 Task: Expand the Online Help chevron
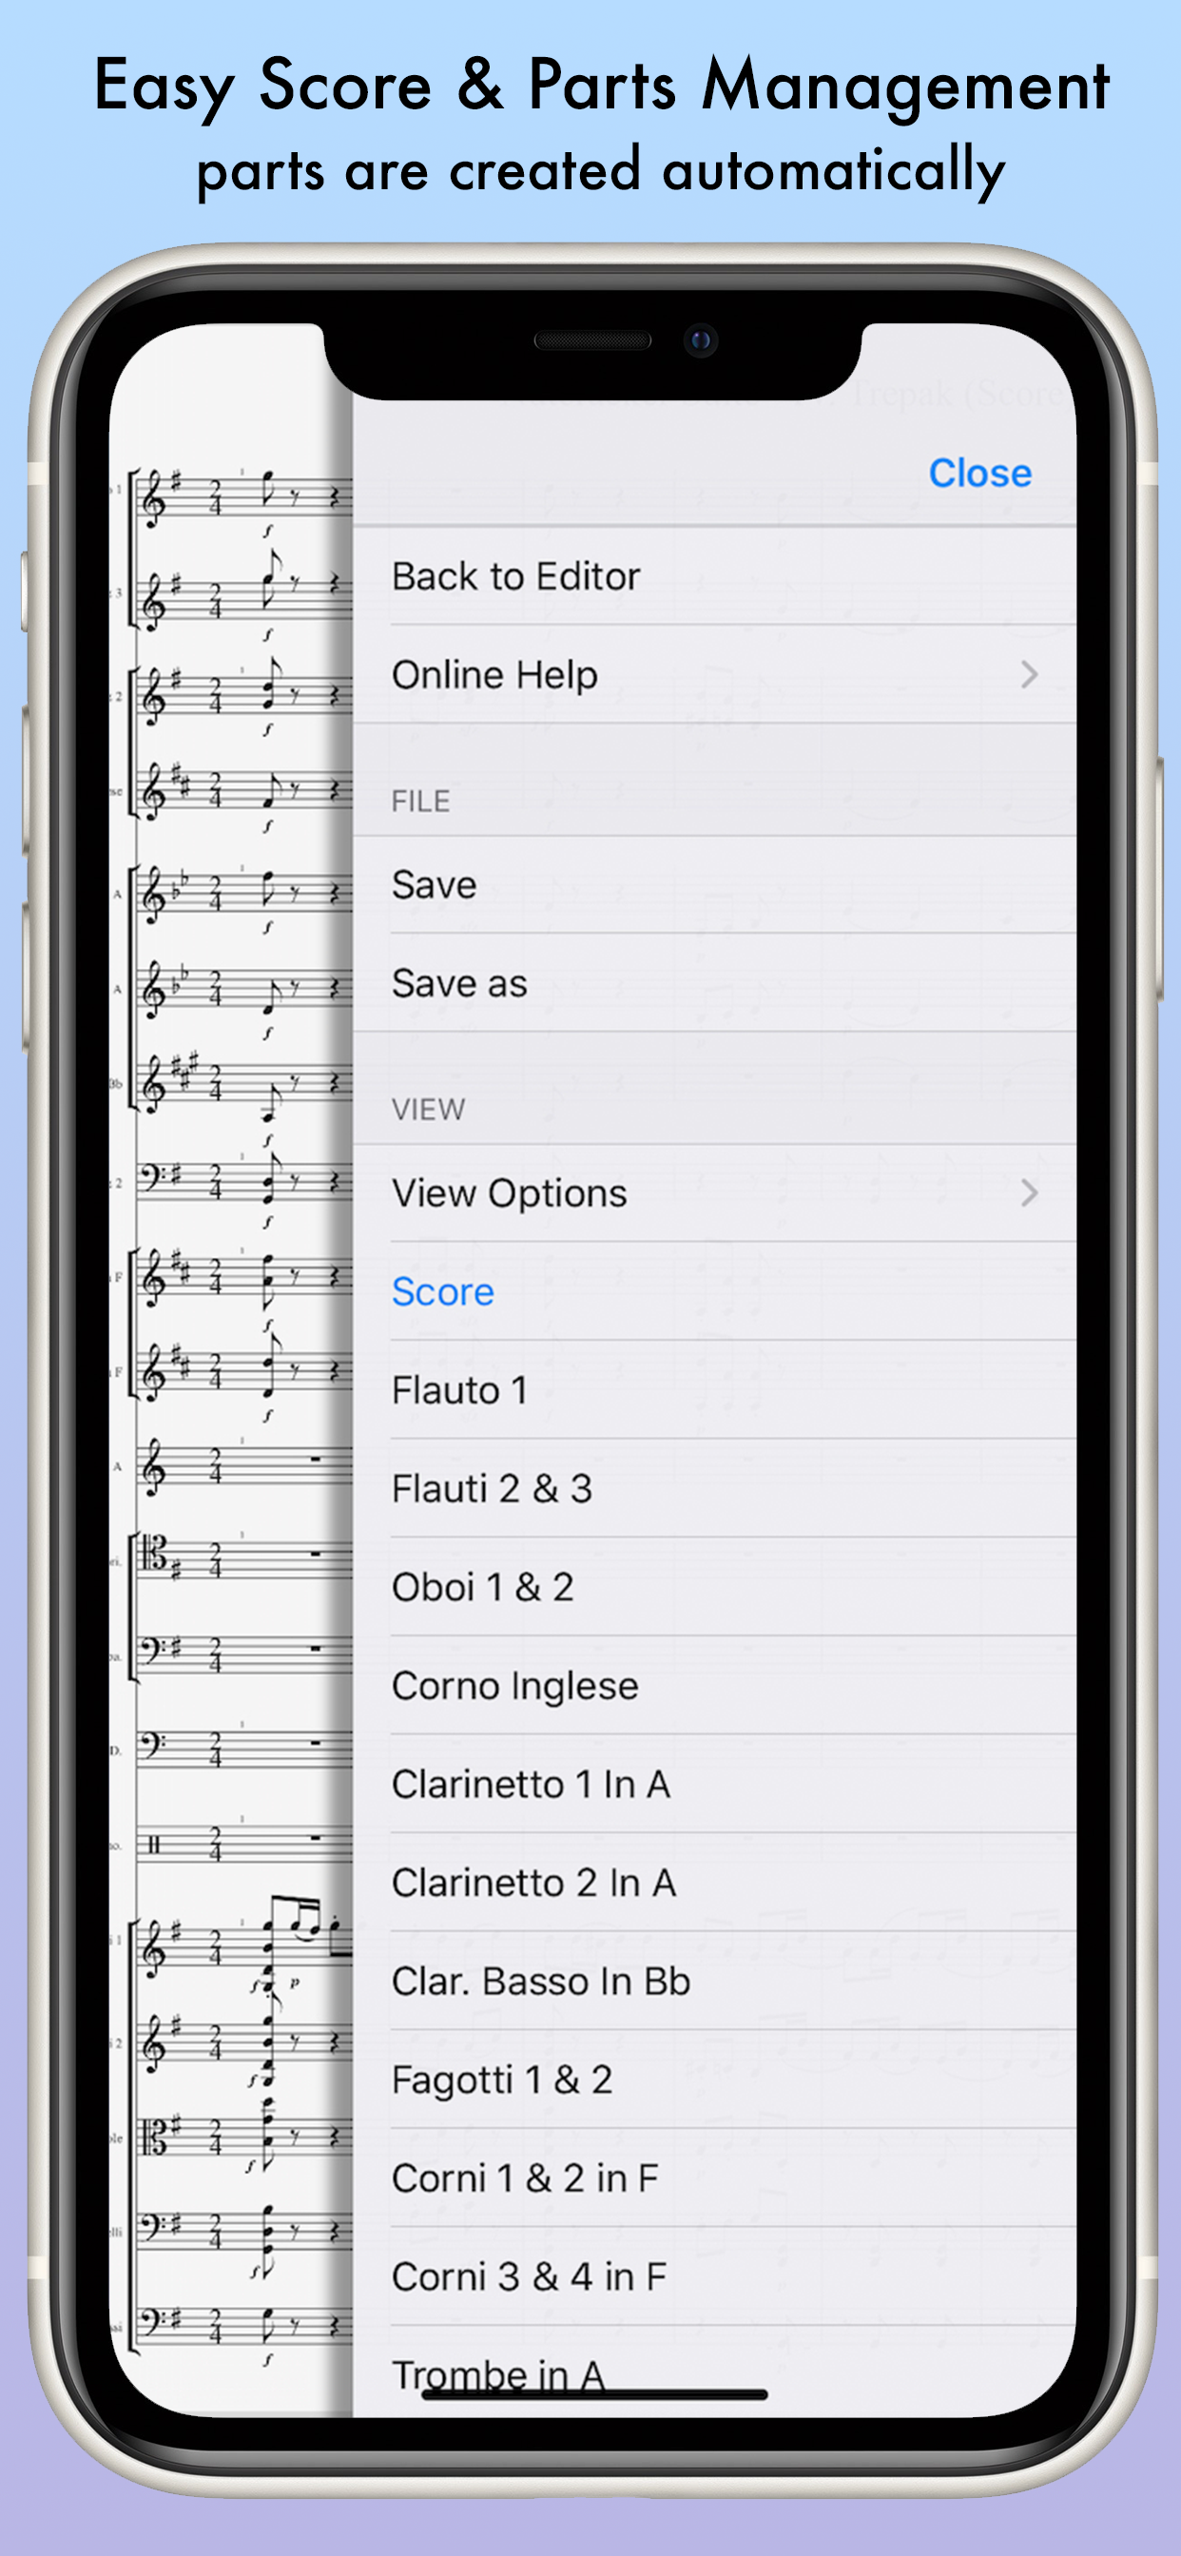point(1029,675)
